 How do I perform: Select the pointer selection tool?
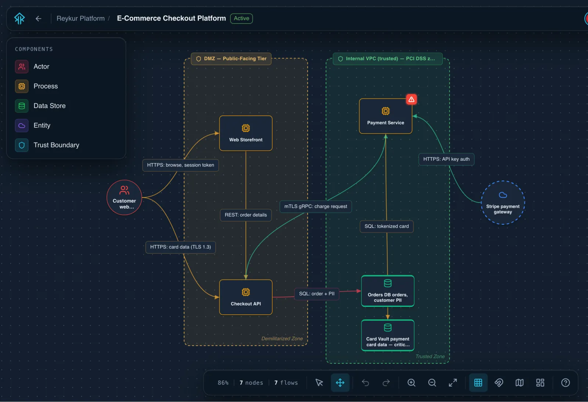pyautogui.click(x=319, y=383)
